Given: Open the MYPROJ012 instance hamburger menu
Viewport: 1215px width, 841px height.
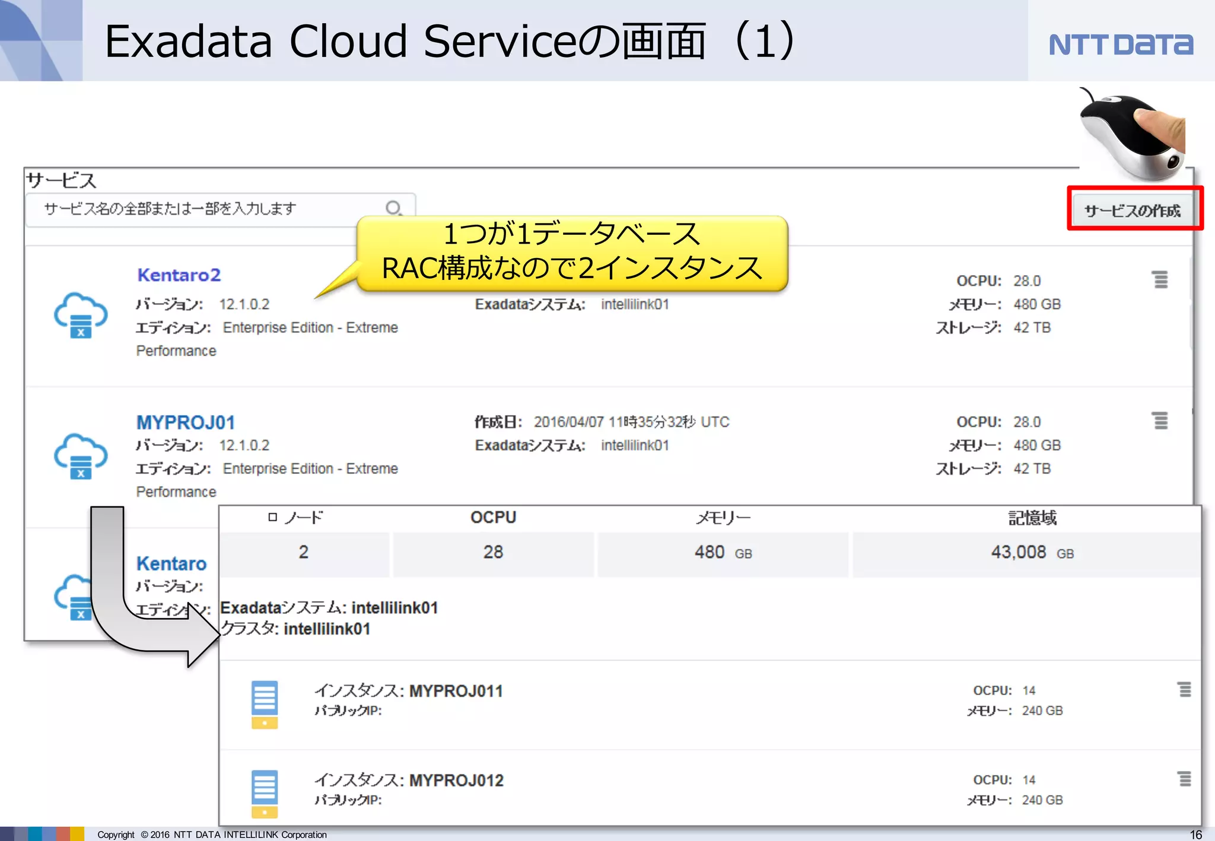Looking at the screenshot, I should pos(1184,779).
